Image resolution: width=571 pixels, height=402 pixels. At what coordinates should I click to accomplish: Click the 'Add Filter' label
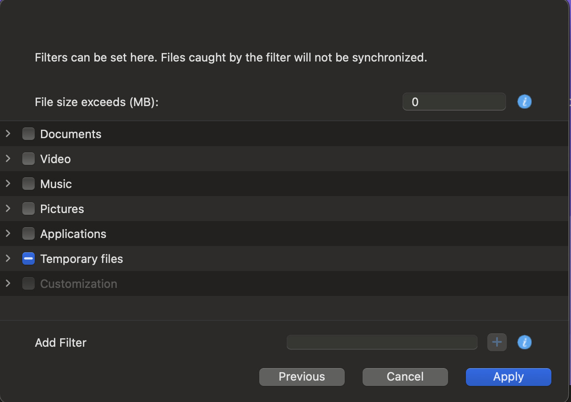coord(61,343)
